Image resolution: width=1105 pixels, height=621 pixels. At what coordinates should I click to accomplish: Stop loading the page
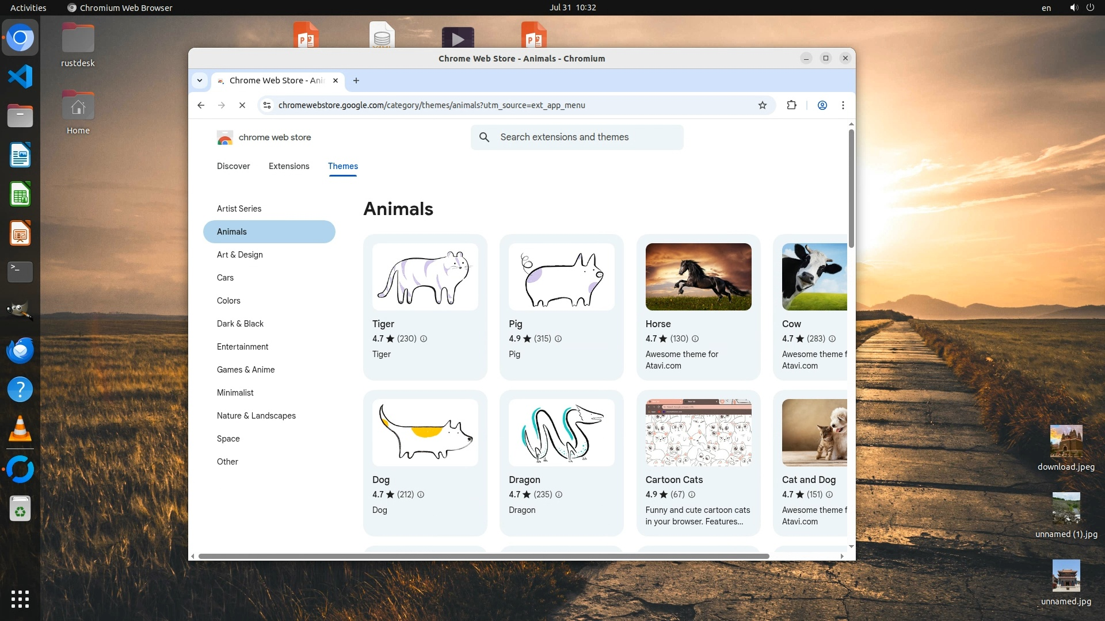pyautogui.click(x=242, y=105)
